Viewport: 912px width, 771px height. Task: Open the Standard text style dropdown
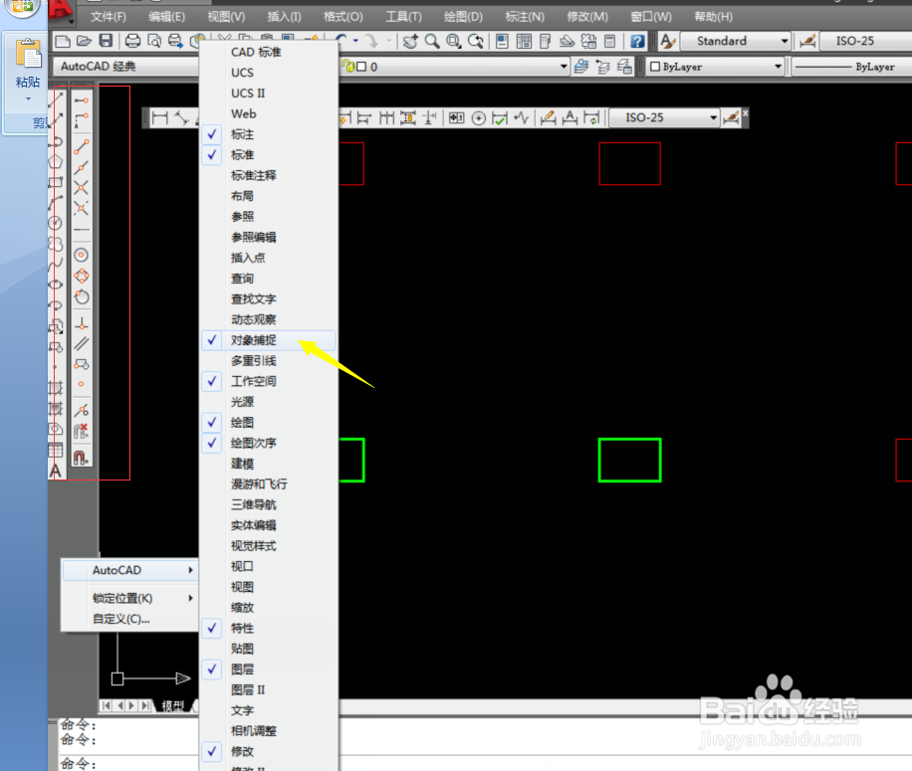[735, 41]
